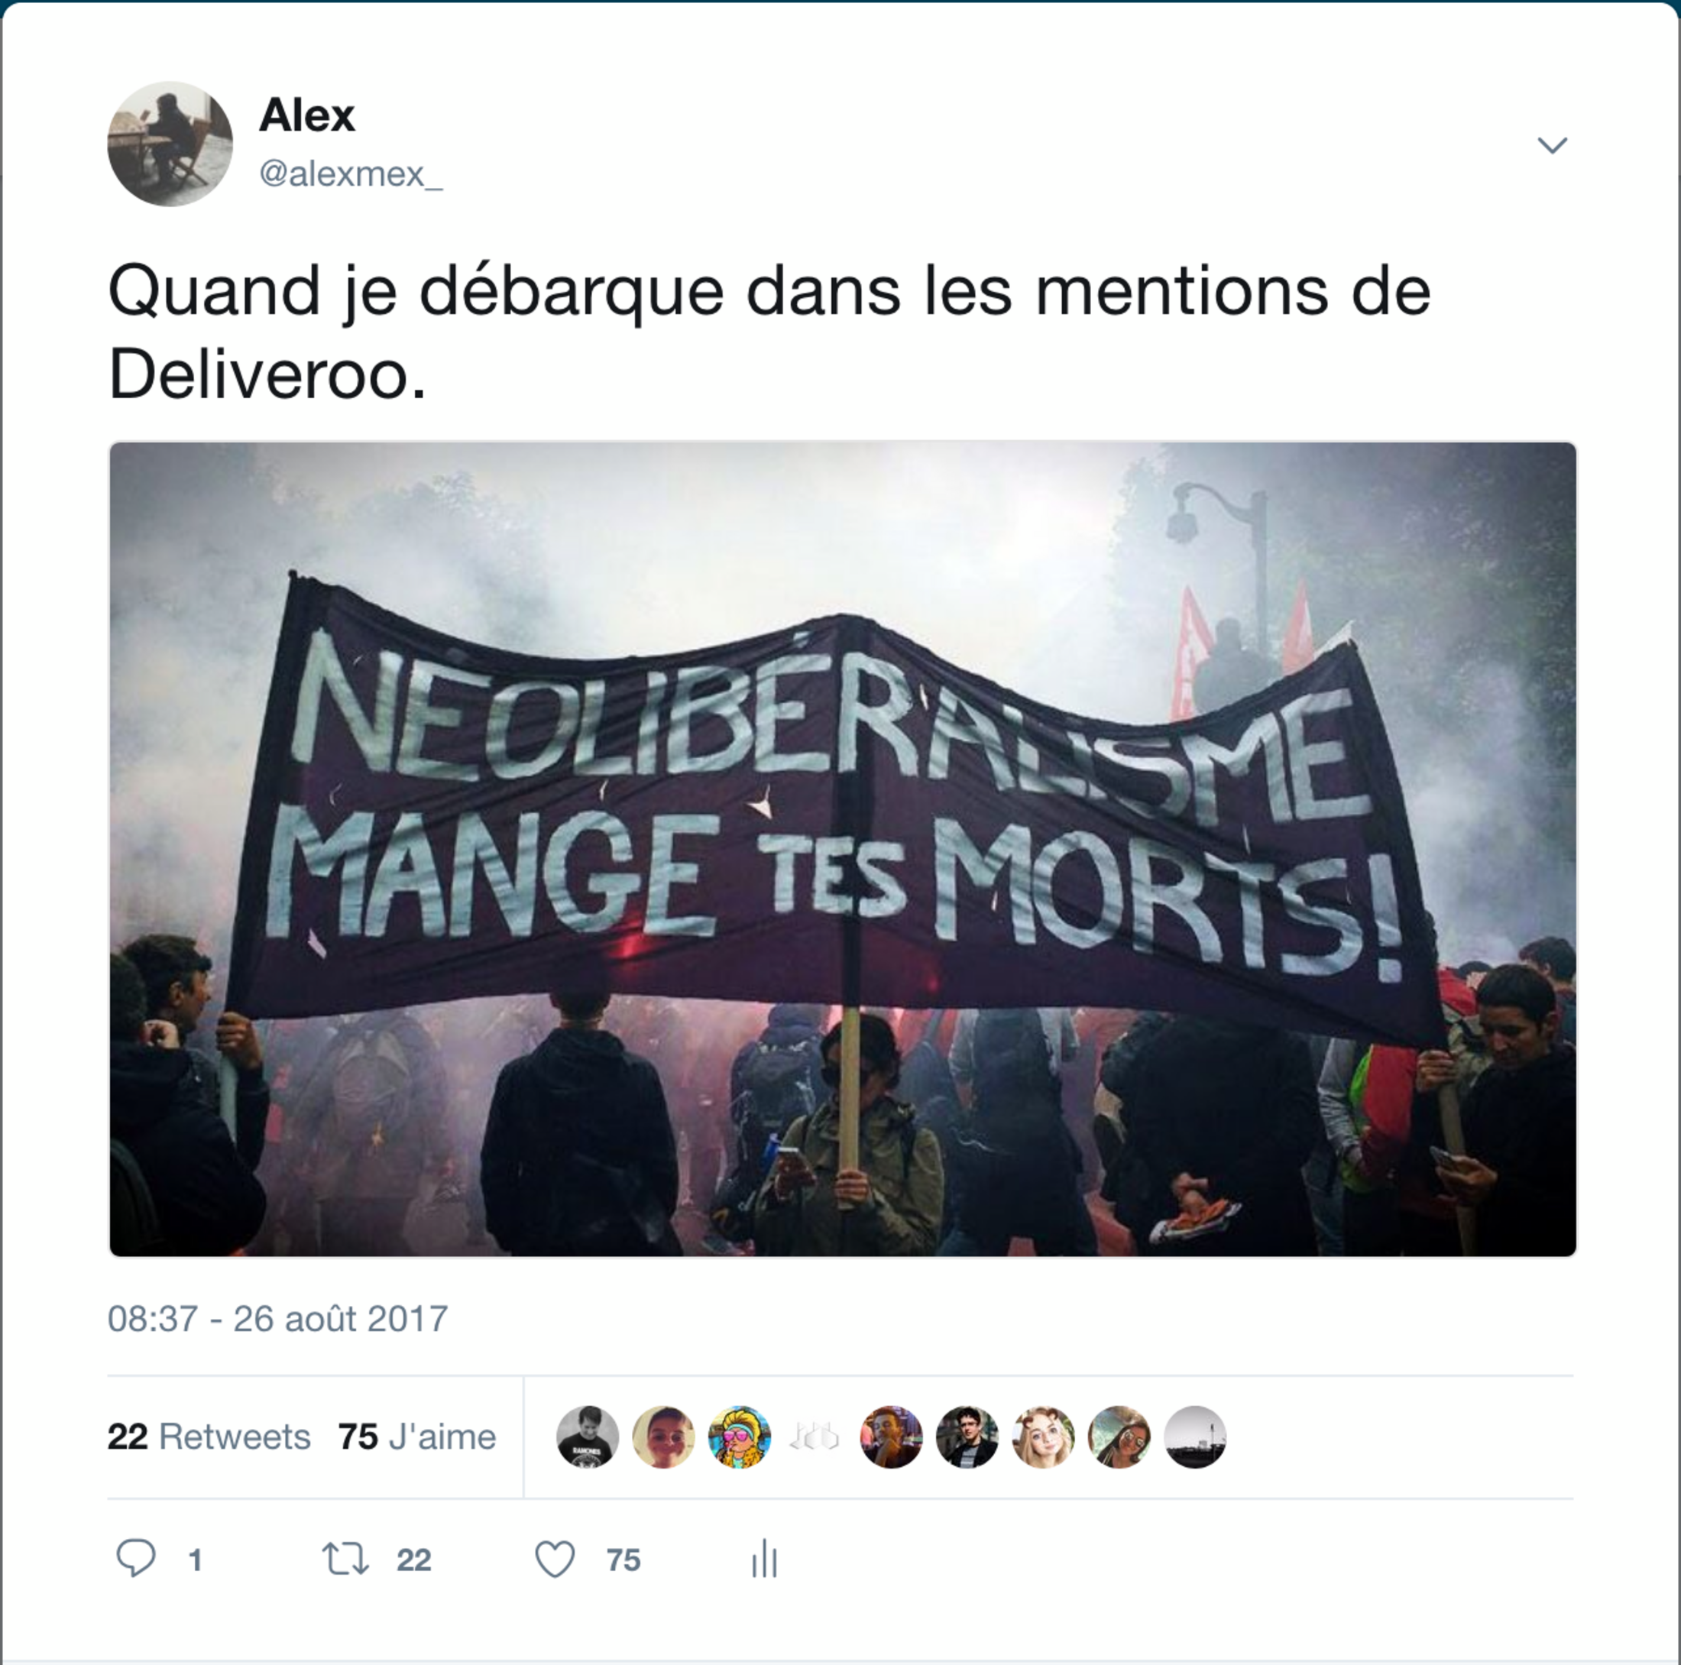Open the cartoon blonde sunglasses avatar
The image size is (1681, 1665).
[x=740, y=1437]
